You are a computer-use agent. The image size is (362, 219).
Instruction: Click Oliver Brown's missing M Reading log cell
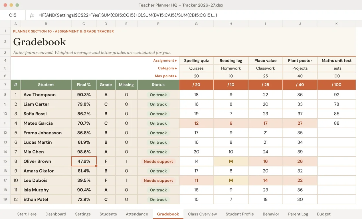(x=231, y=161)
